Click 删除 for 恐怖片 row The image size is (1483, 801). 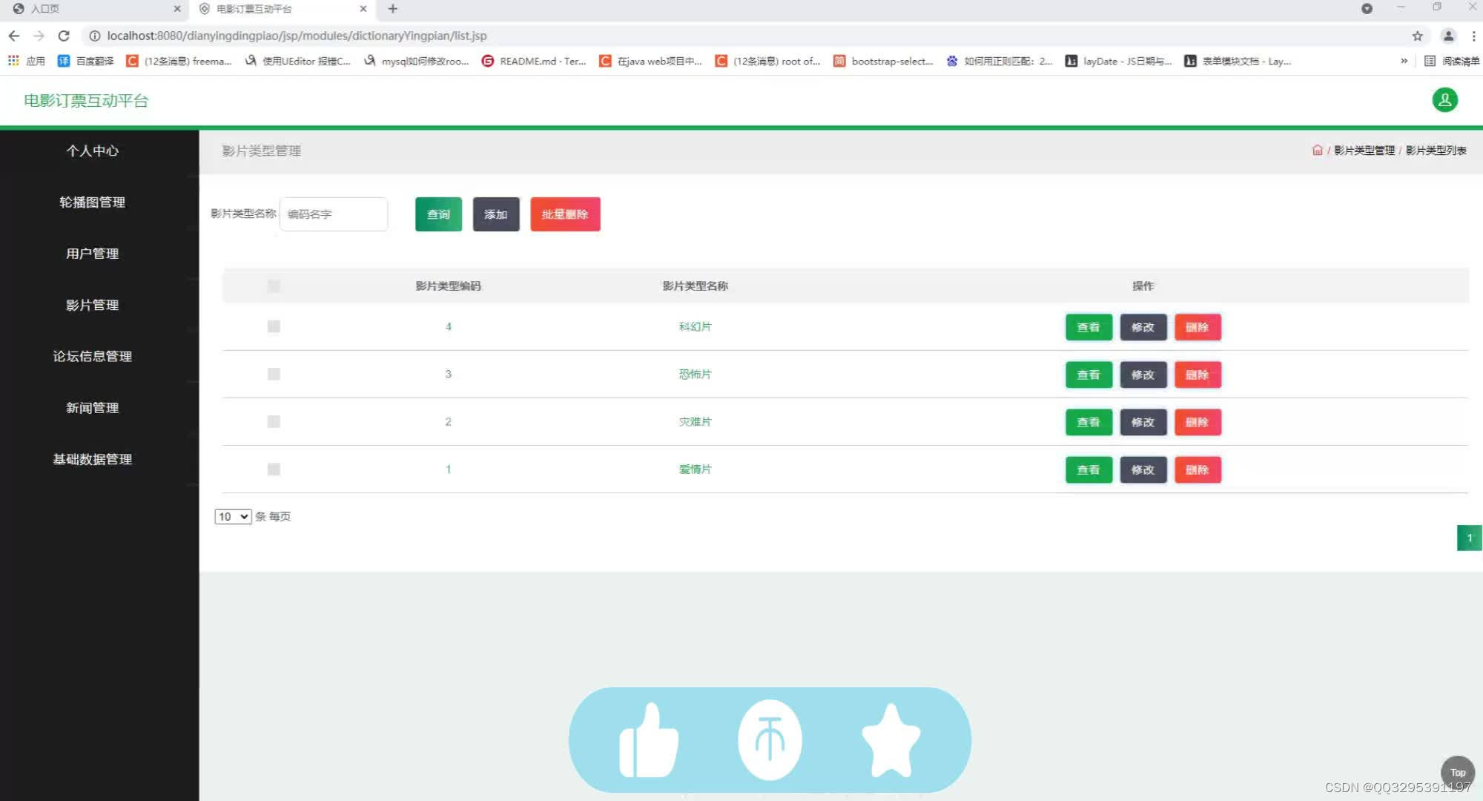(1198, 375)
